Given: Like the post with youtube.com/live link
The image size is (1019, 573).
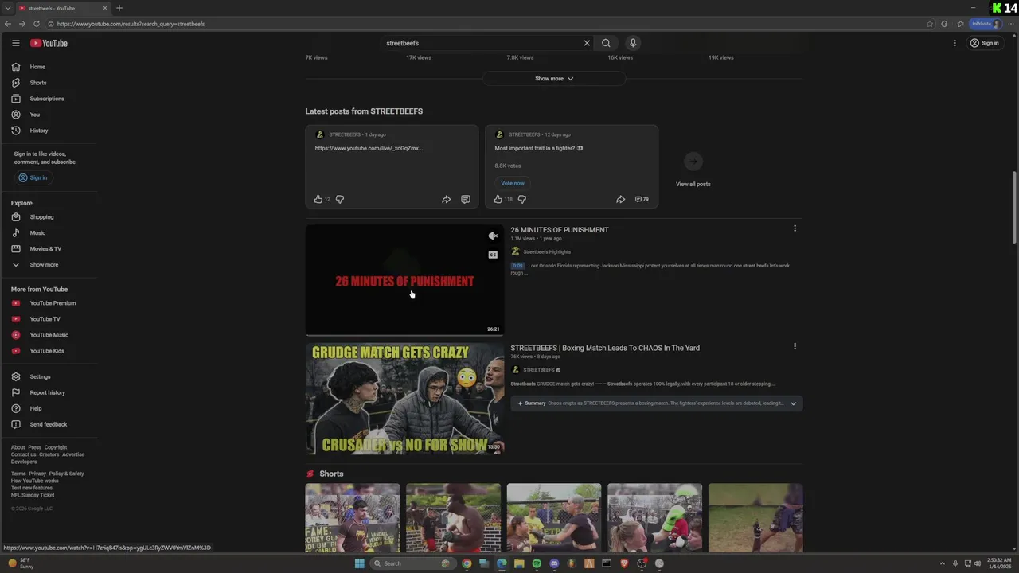Looking at the screenshot, I should coord(318,199).
